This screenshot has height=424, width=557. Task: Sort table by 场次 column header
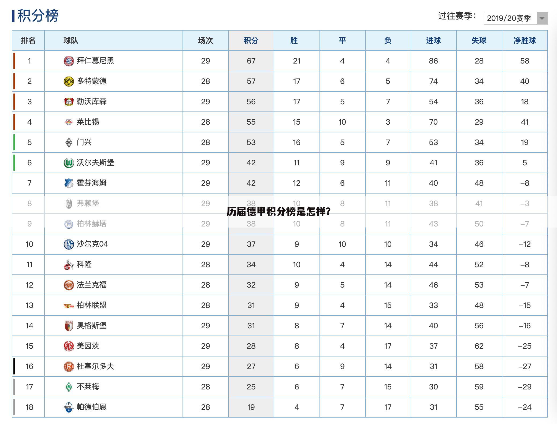click(206, 40)
